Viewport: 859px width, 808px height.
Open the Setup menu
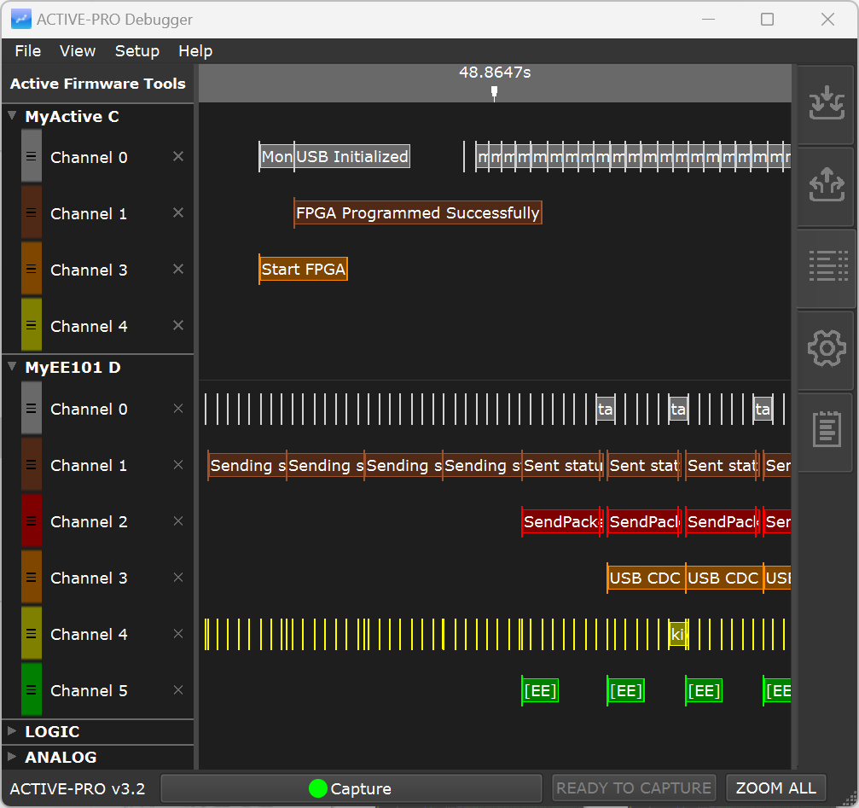(x=137, y=51)
